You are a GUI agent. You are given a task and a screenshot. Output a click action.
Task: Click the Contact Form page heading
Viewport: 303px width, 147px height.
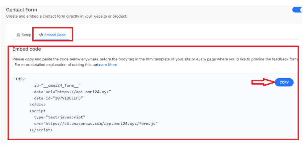coord(22,10)
